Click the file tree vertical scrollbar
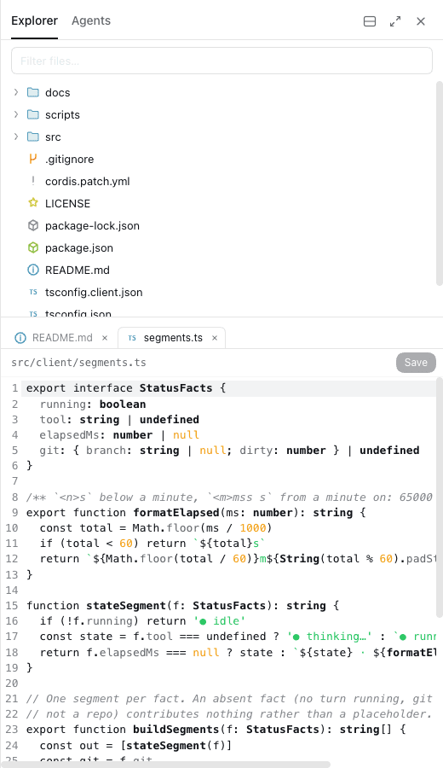This screenshot has height=768, width=443. pos(439,183)
